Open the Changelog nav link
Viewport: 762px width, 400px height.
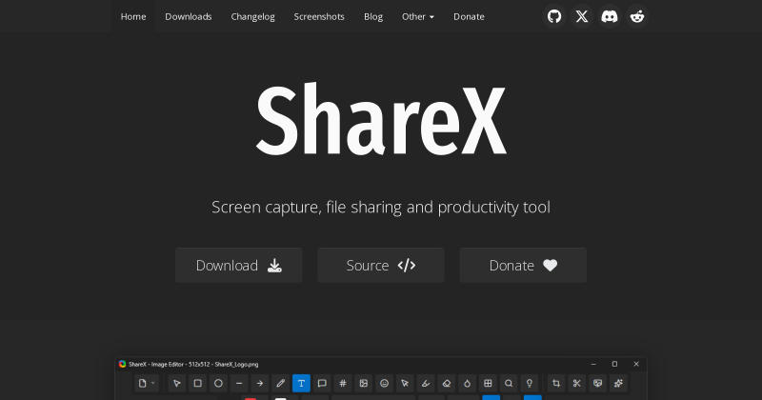(252, 16)
